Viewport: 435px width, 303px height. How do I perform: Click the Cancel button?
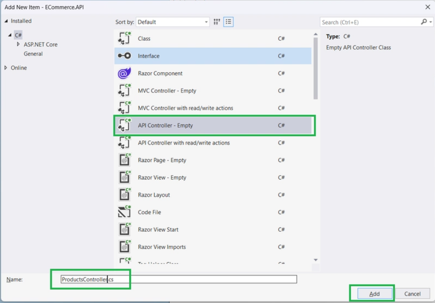point(412,294)
